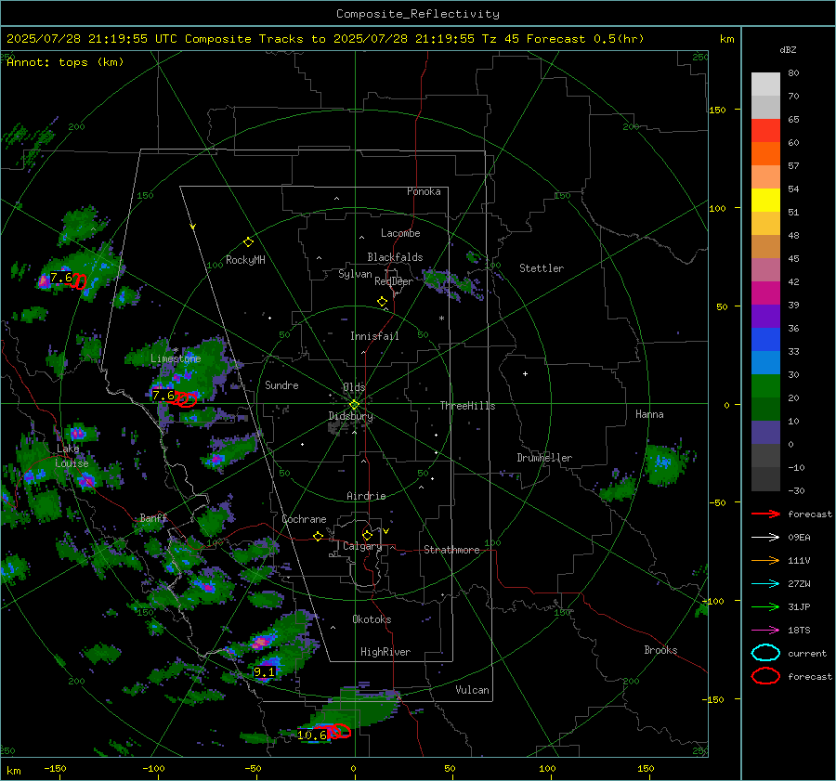This screenshot has width=836, height=781.
Task: Click the Sundre town label
Action: (x=281, y=384)
